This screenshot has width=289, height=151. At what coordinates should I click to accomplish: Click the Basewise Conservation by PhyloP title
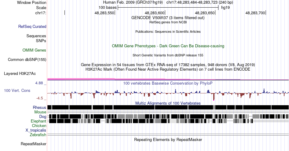(x=168, y=83)
